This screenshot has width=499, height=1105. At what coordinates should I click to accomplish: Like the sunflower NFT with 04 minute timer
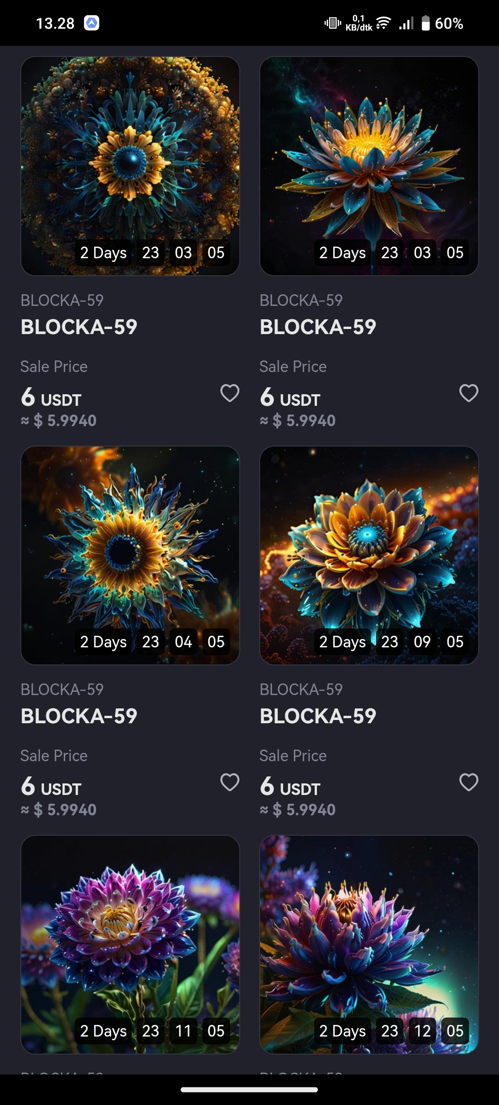pyautogui.click(x=230, y=782)
